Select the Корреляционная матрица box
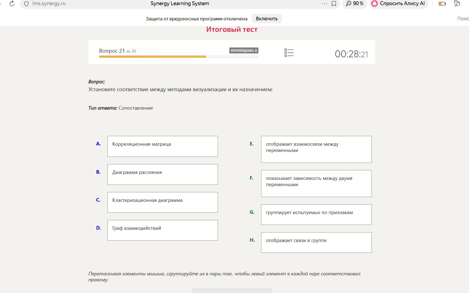 pyautogui.click(x=163, y=146)
